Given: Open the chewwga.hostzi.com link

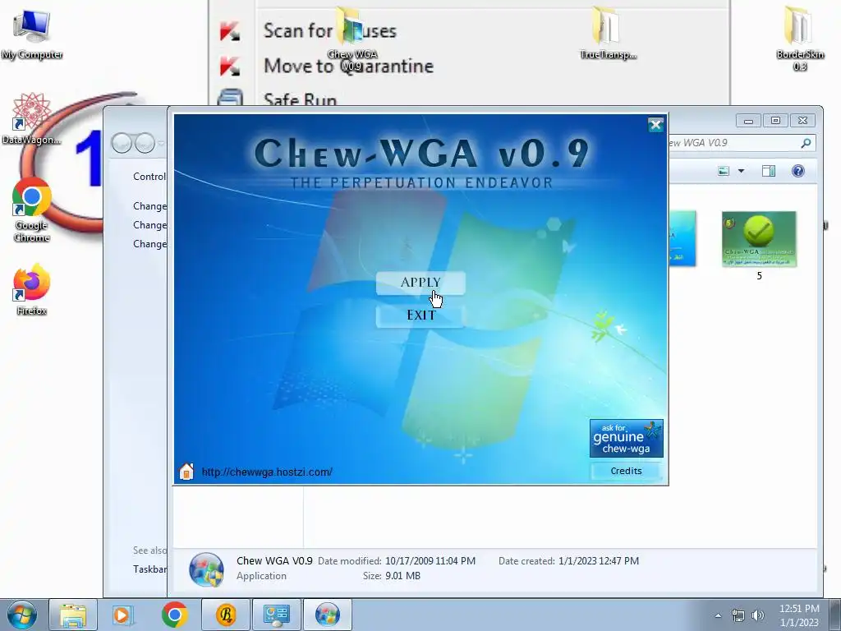Looking at the screenshot, I should coord(267,472).
